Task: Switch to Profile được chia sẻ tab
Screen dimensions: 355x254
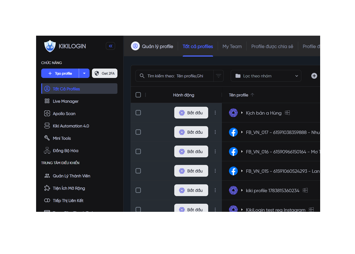Action: coord(272,46)
